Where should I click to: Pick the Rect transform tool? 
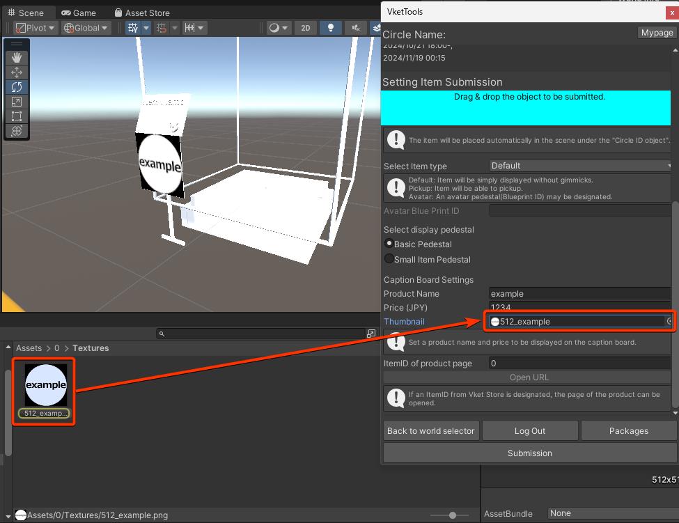(x=17, y=116)
